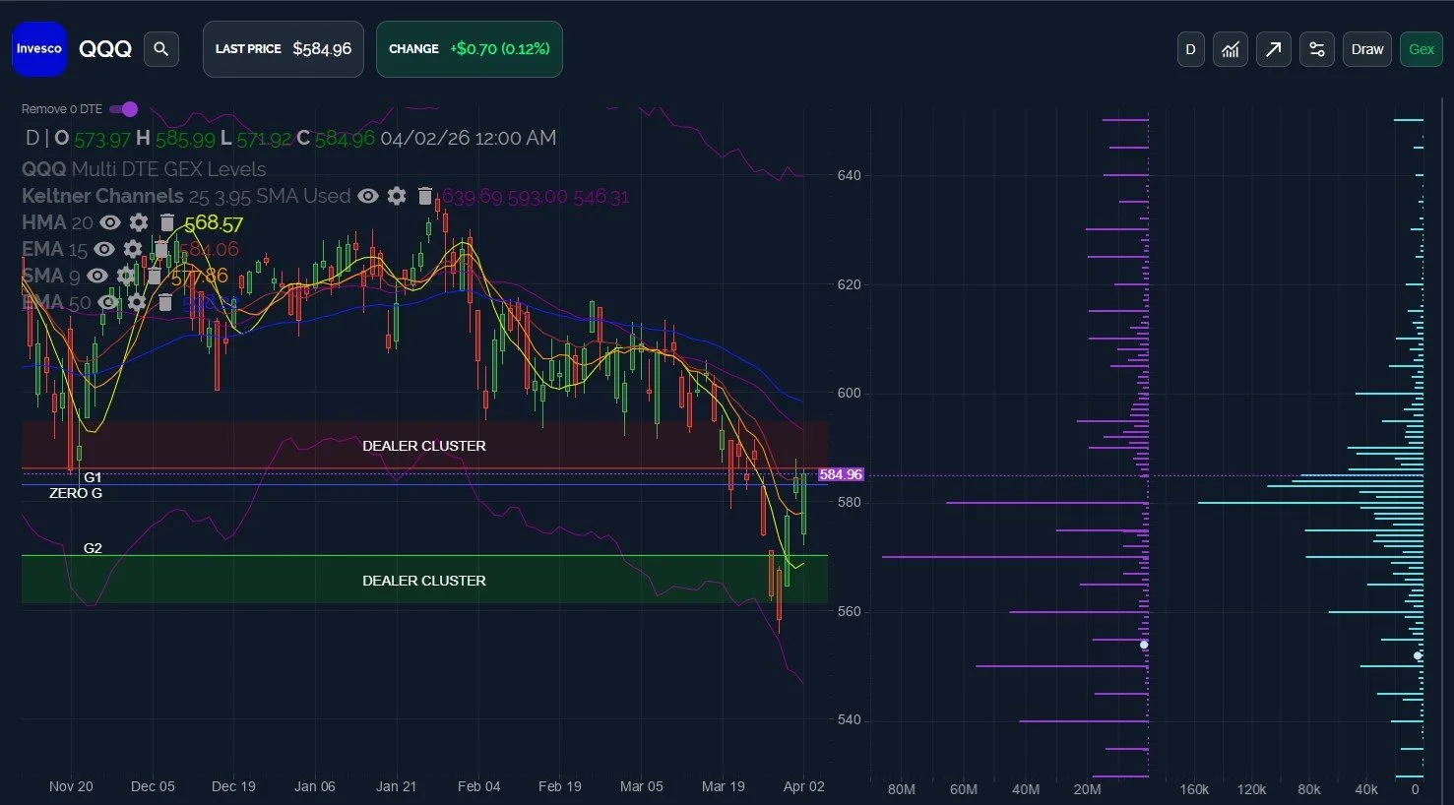Delete Keltner Channels with trash icon
This screenshot has width=1454, height=805.
[x=425, y=196]
